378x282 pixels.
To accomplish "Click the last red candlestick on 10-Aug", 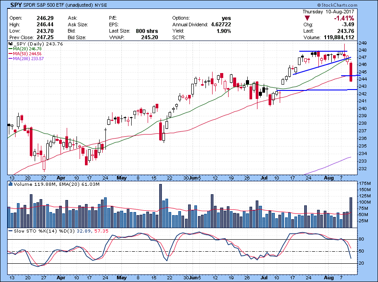I will tap(351, 72).
